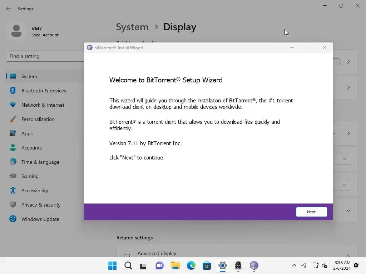Click the BitTorrent logo in wizard title bar
The height and width of the screenshot is (274, 366).
[x=90, y=47]
